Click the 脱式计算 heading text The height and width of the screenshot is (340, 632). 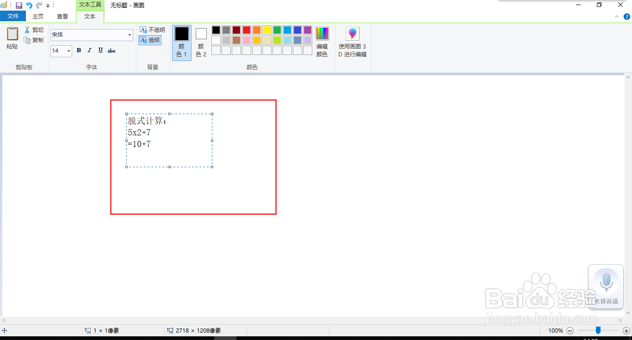pyautogui.click(x=147, y=121)
